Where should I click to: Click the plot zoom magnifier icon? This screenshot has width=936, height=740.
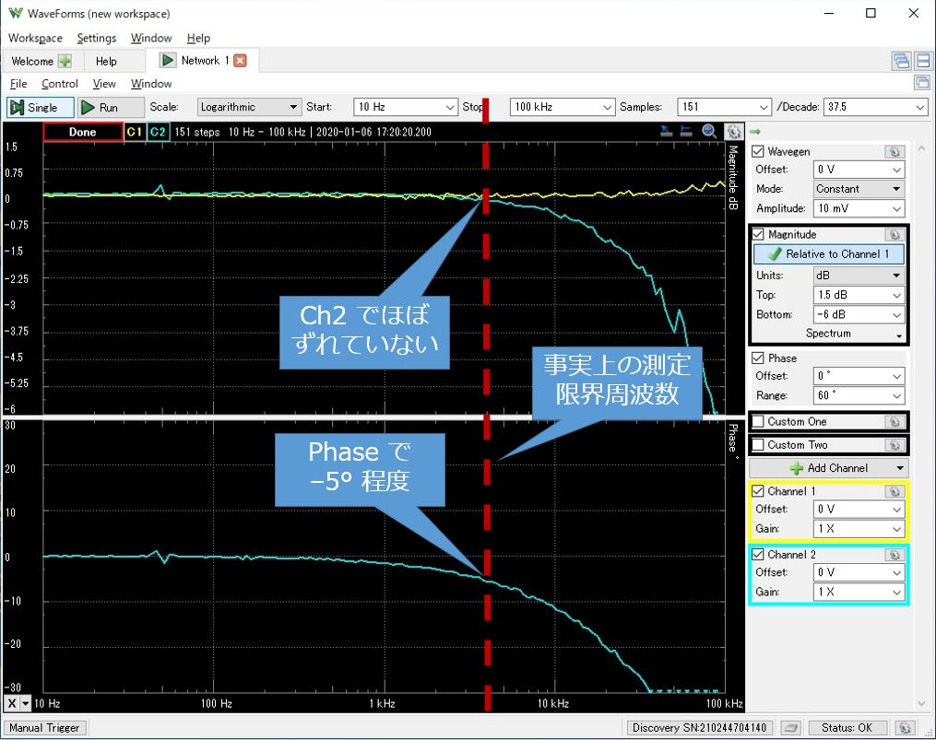pos(709,132)
